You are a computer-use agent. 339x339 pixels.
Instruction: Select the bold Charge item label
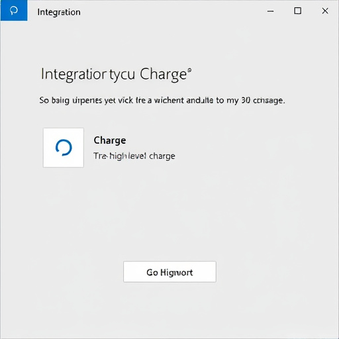110,140
